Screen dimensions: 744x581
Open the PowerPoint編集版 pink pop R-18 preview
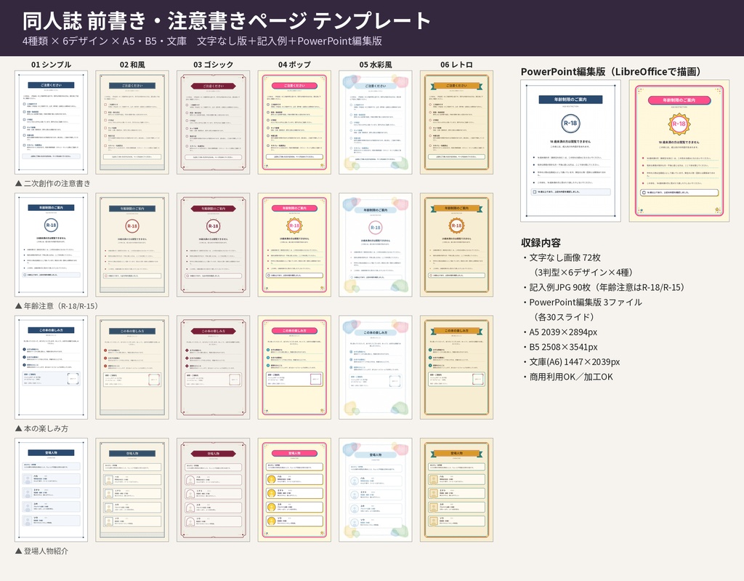[x=679, y=151]
